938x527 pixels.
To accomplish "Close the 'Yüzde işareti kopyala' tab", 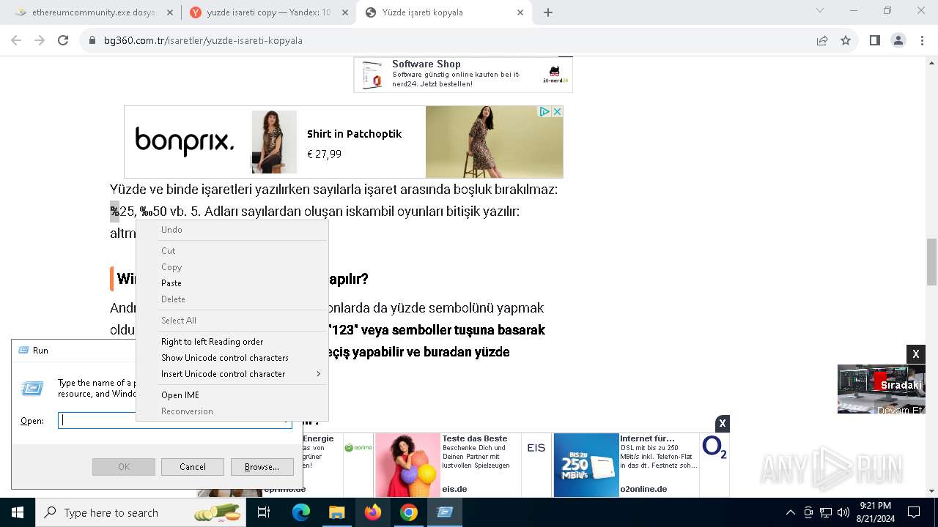I will (x=520, y=12).
